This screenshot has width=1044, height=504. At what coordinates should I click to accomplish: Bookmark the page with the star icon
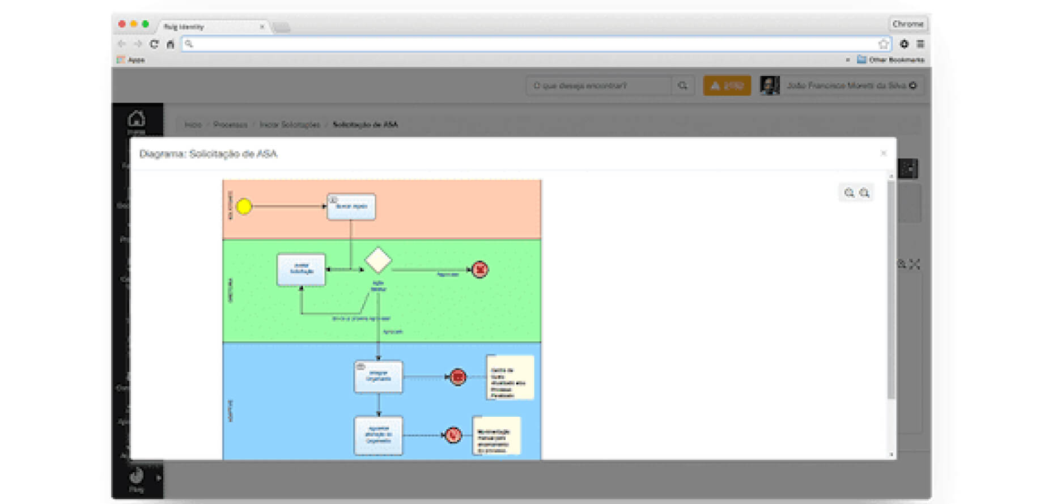(x=883, y=44)
